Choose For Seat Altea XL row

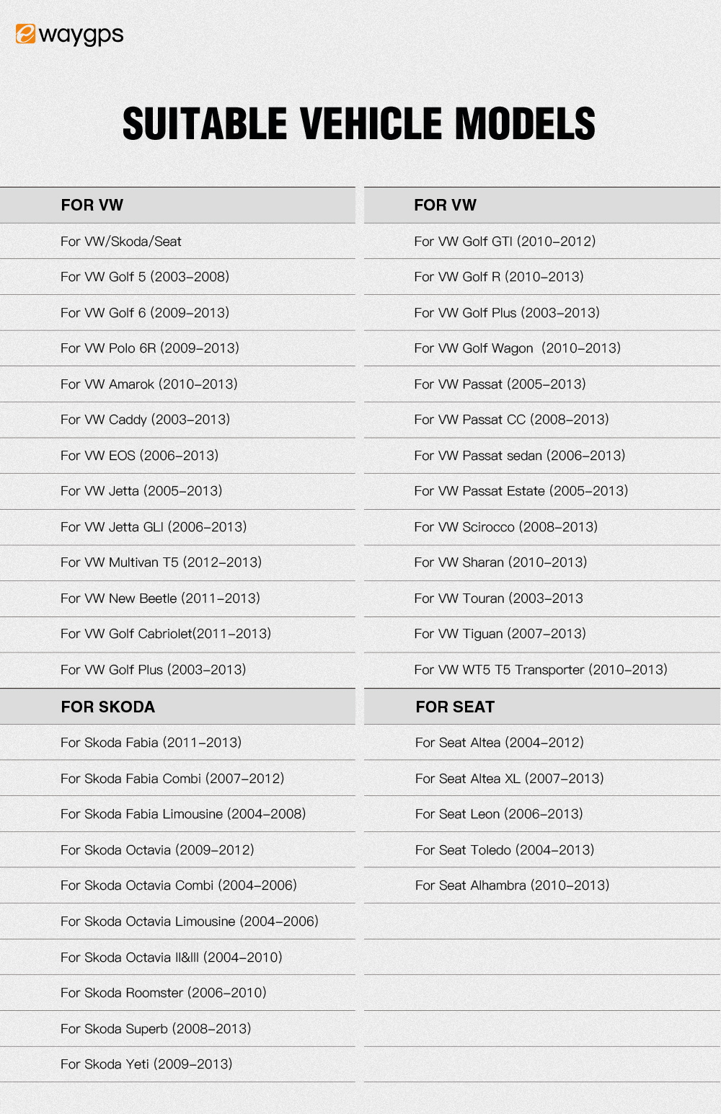[x=509, y=779]
